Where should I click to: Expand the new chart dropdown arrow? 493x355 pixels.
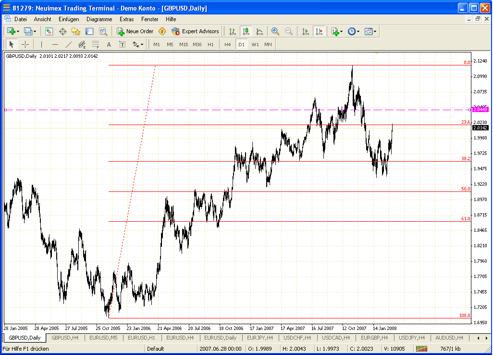[18, 31]
